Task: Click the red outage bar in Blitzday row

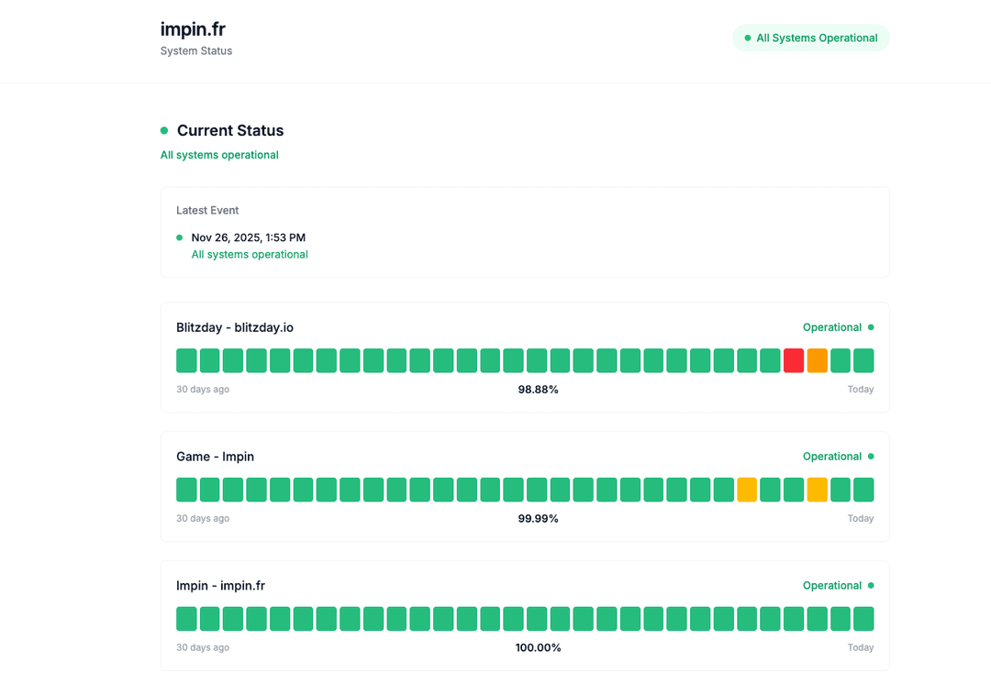Action: (794, 360)
